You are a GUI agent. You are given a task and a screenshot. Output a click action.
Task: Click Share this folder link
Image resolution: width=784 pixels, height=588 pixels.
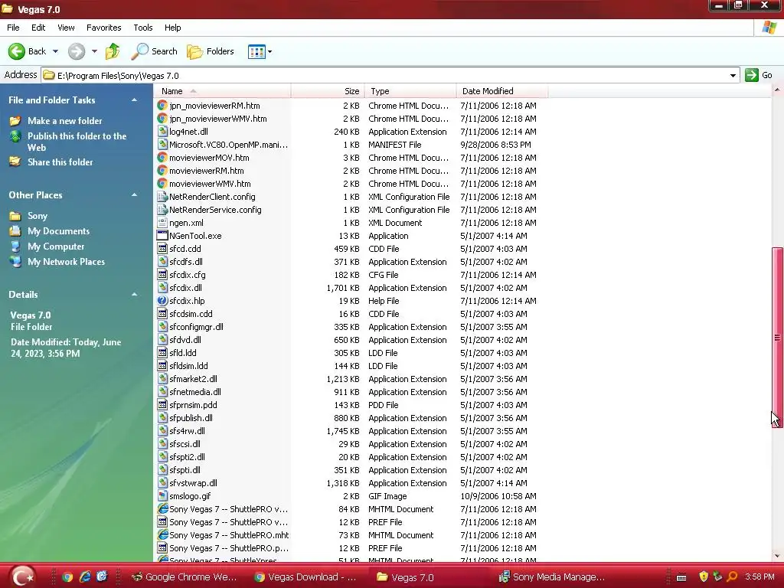pos(60,162)
